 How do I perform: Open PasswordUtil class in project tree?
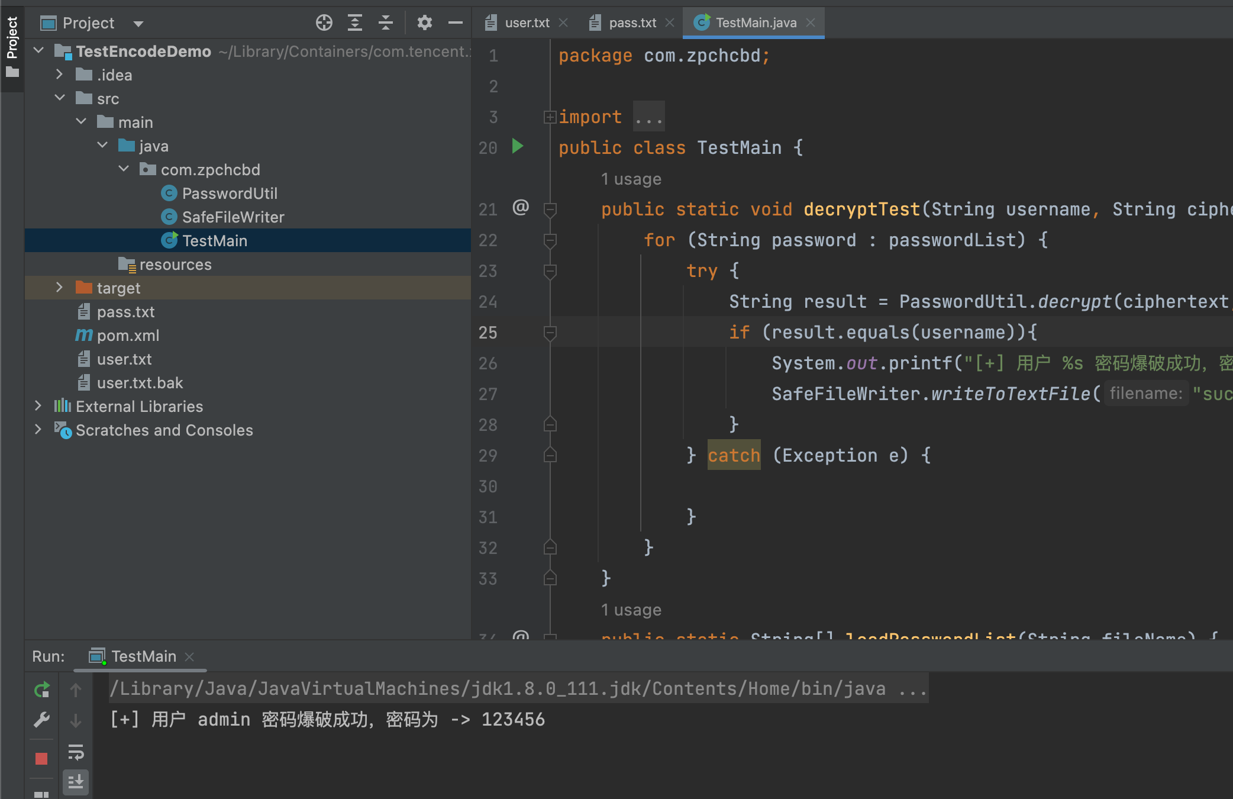coord(230,194)
